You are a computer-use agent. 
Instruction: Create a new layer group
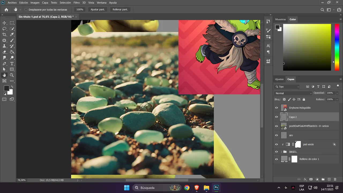[x=323, y=179]
